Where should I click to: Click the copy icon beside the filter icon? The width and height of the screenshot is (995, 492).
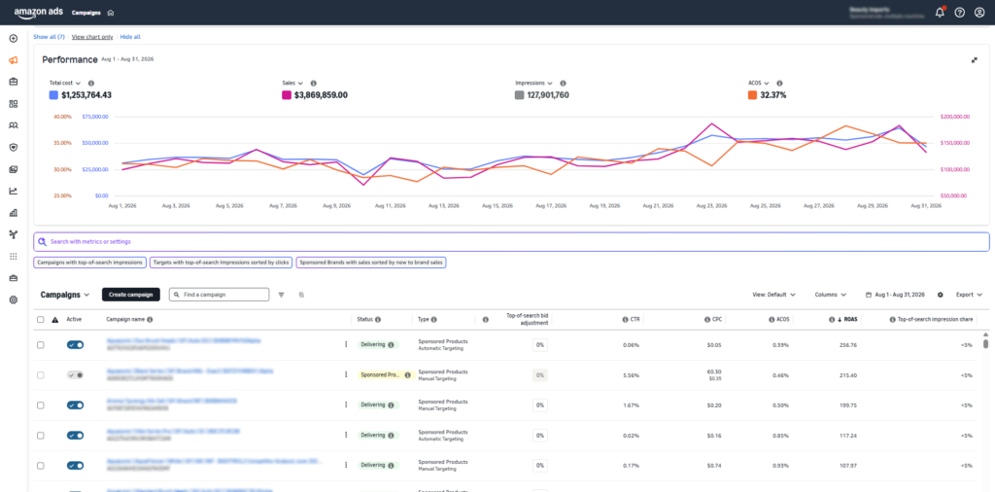click(301, 295)
